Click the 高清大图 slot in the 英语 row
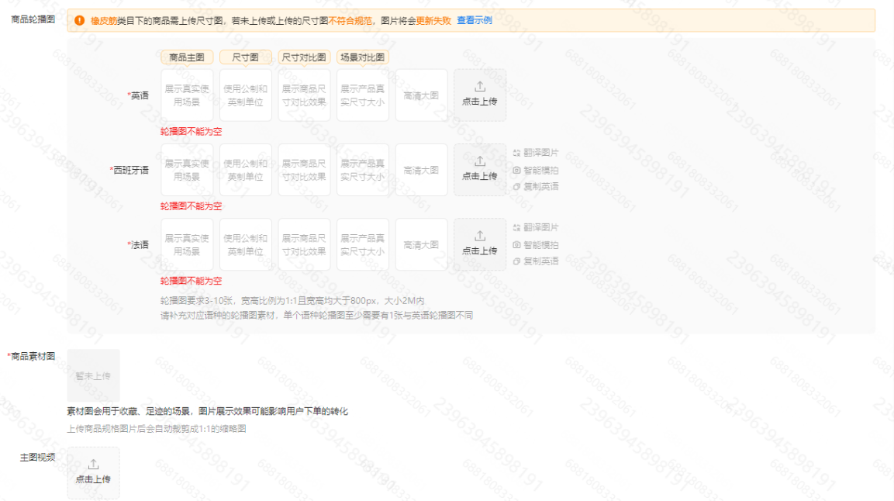The width and height of the screenshot is (894, 501). [x=421, y=95]
